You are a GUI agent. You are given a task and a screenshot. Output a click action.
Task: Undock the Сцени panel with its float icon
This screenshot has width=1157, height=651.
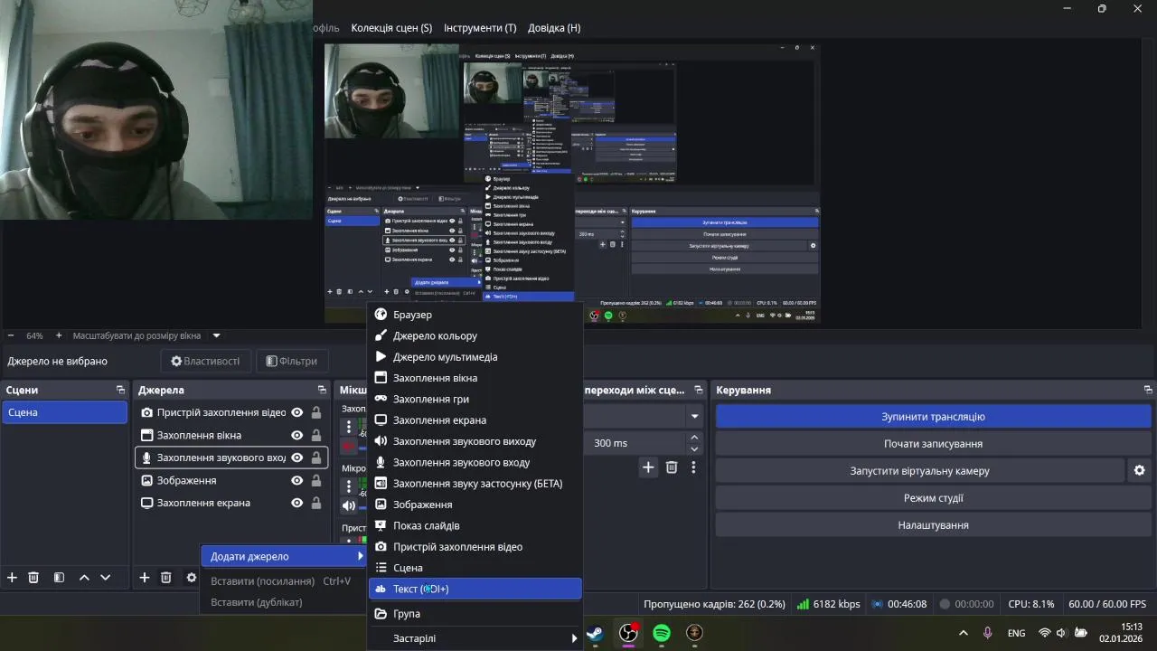point(120,390)
